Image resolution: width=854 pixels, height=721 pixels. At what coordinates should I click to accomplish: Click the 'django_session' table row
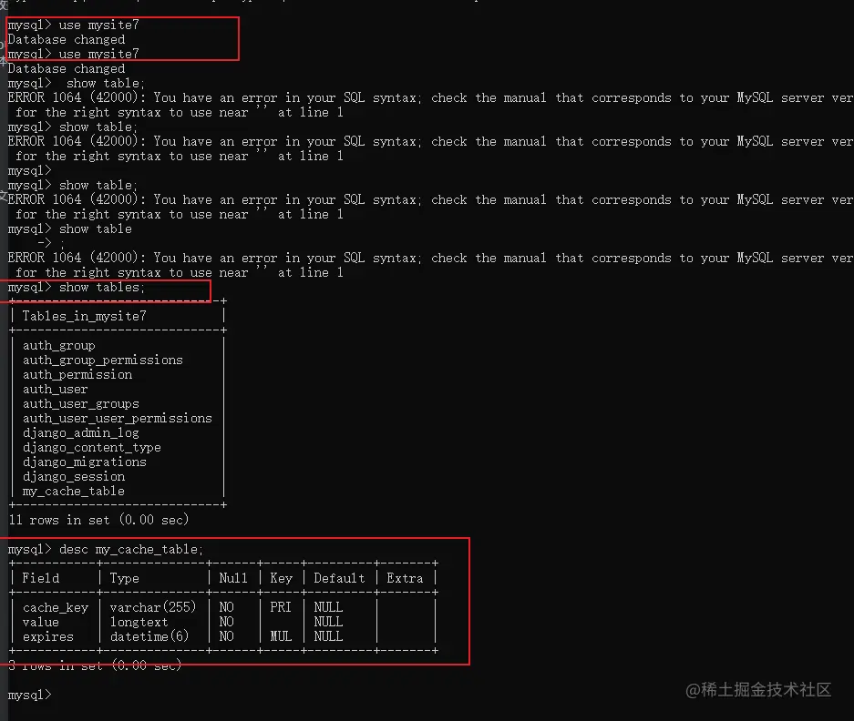[x=74, y=477]
